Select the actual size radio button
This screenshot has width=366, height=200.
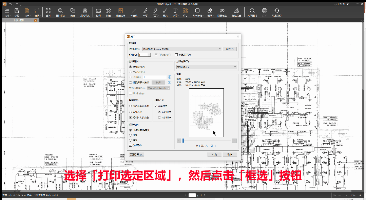131,112
